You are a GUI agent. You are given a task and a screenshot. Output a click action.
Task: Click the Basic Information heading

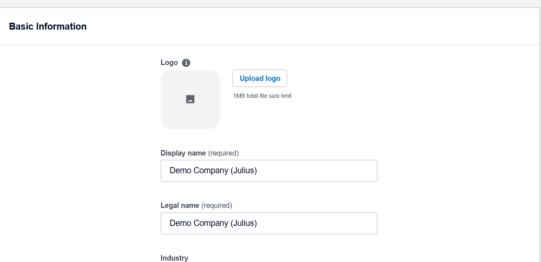(48, 26)
